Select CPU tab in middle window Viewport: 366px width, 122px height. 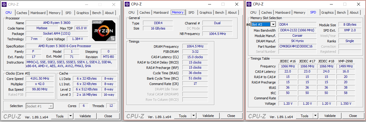(132, 13)
